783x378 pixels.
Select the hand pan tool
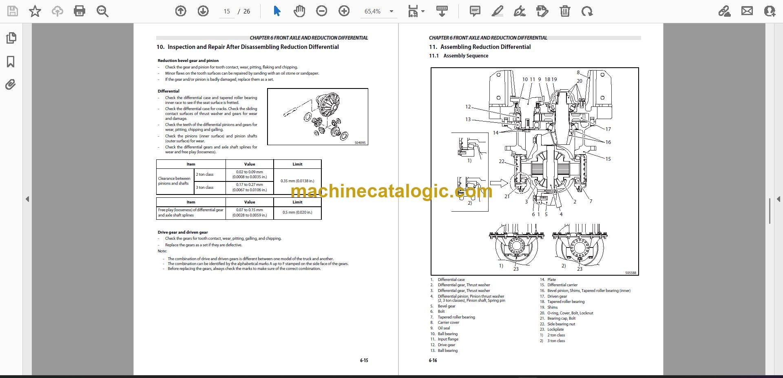[299, 11]
